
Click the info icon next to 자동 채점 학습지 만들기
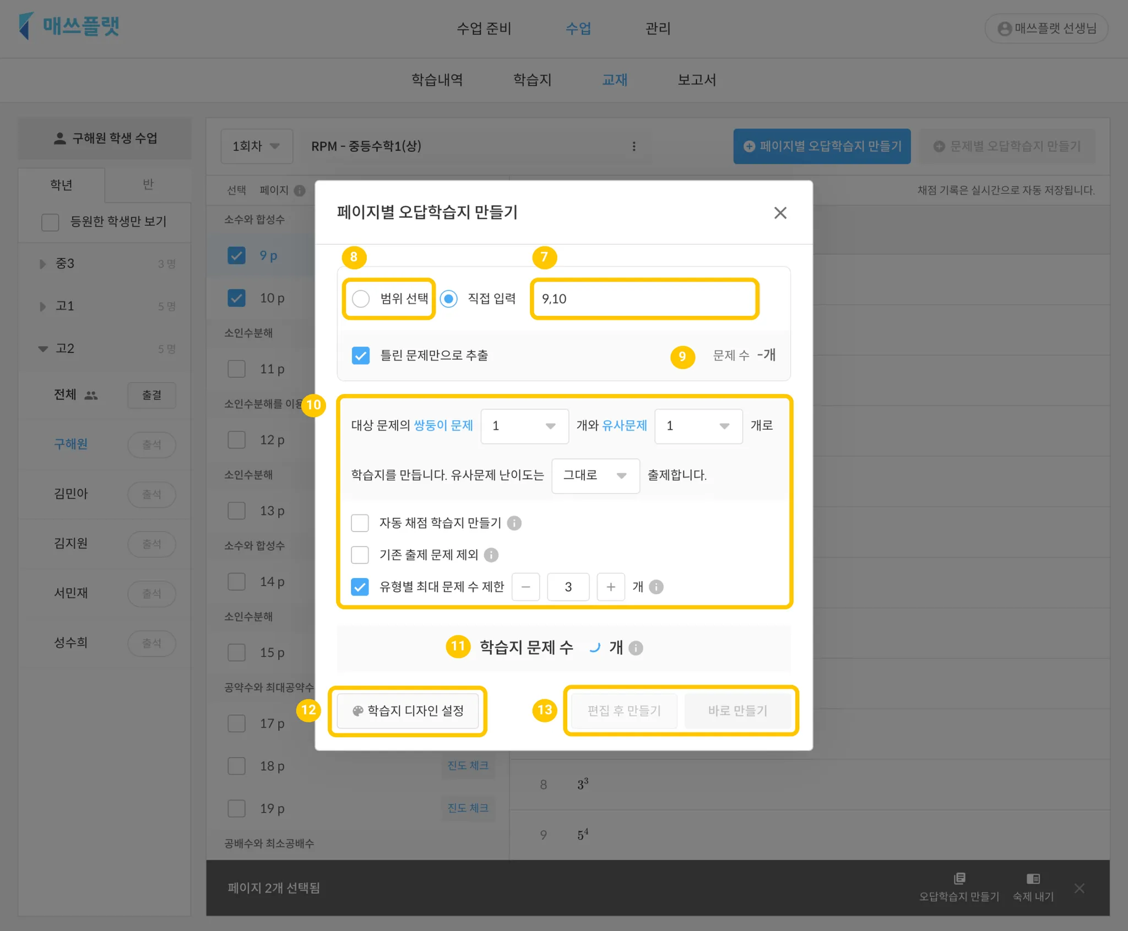click(x=514, y=523)
